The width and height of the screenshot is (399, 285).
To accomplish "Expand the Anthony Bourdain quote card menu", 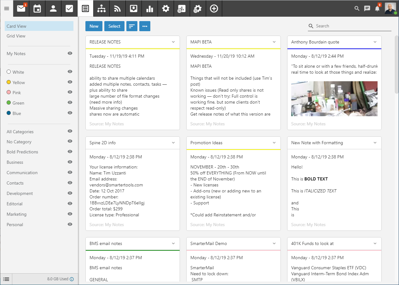I will pos(375,42).
